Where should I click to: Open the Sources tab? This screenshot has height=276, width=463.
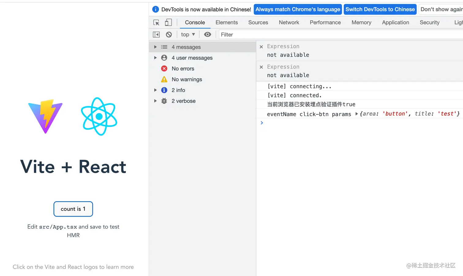point(258,22)
